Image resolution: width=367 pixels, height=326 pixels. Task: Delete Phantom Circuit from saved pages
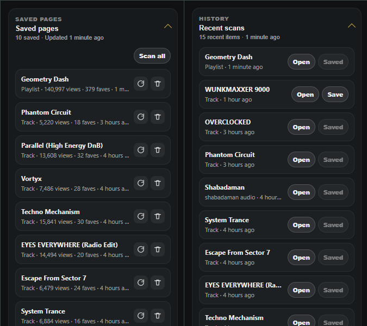coord(158,117)
